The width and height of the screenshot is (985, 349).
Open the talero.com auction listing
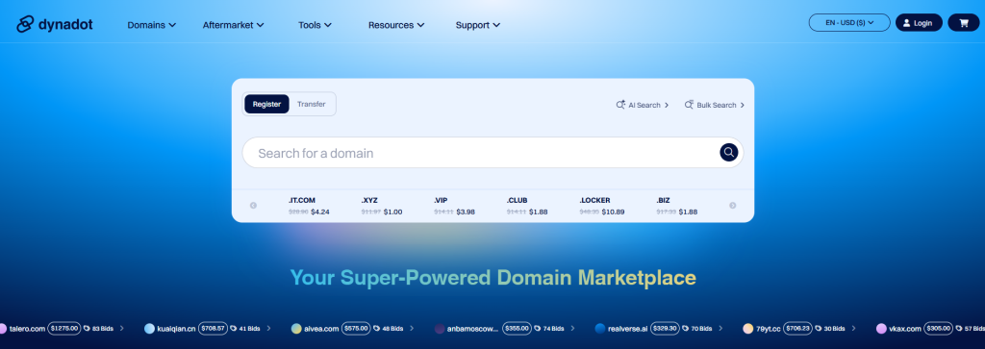point(27,328)
